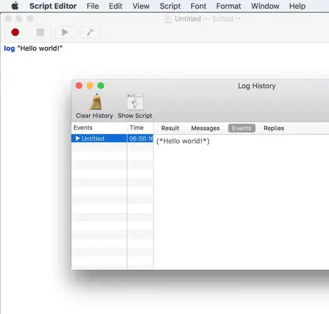Zoom the Log History window with green button
Image resolution: width=329 pixels, height=314 pixels.
(x=101, y=86)
